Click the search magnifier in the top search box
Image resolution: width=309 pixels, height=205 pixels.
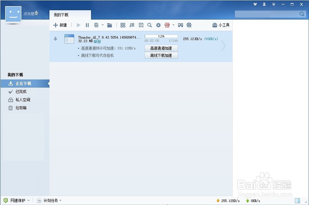(x=302, y=14)
